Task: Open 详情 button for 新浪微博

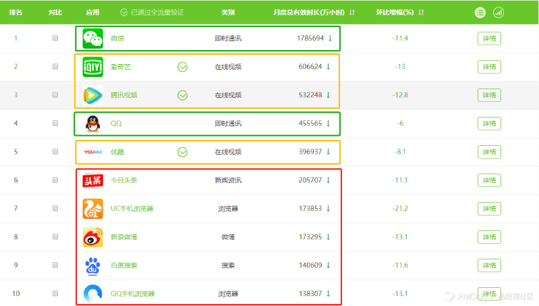Action: pos(489,237)
